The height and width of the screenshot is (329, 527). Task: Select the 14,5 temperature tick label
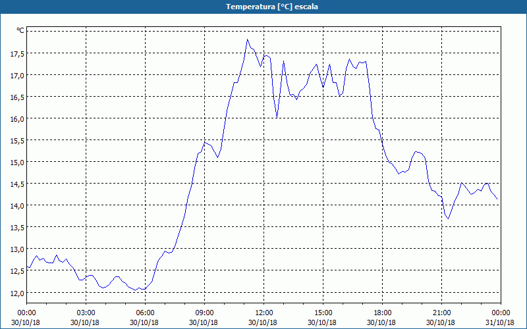(17, 184)
